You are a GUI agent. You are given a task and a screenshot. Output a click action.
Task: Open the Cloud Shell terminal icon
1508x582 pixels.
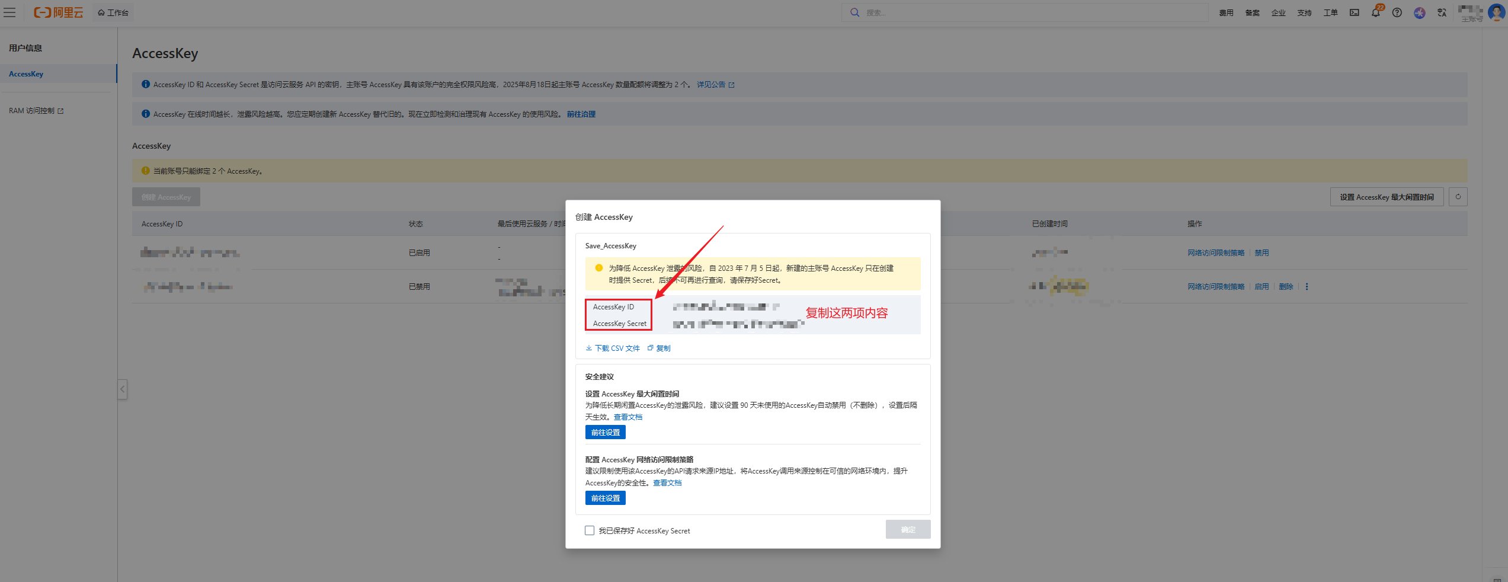pyautogui.click(x=1355, y=12)
